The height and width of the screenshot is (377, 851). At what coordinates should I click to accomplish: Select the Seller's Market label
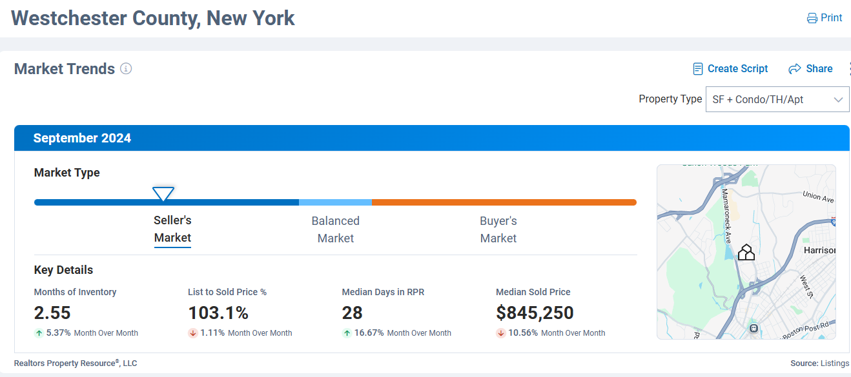pyautogui.click(x=172, y=229)
